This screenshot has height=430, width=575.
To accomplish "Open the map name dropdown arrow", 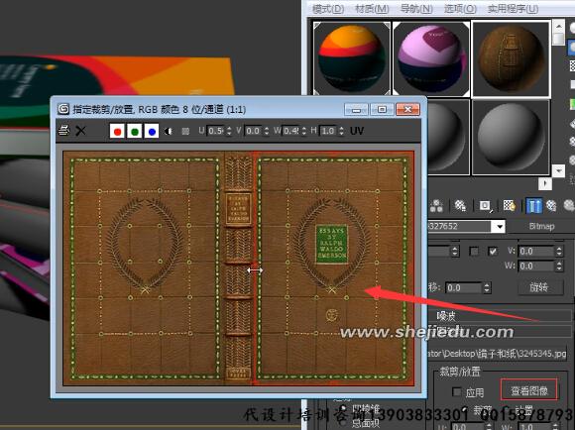I will tap(499, 227).
